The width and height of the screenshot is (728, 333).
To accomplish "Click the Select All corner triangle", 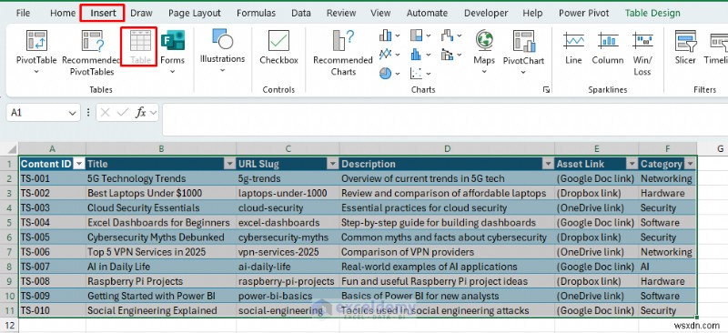I will 12,149.
